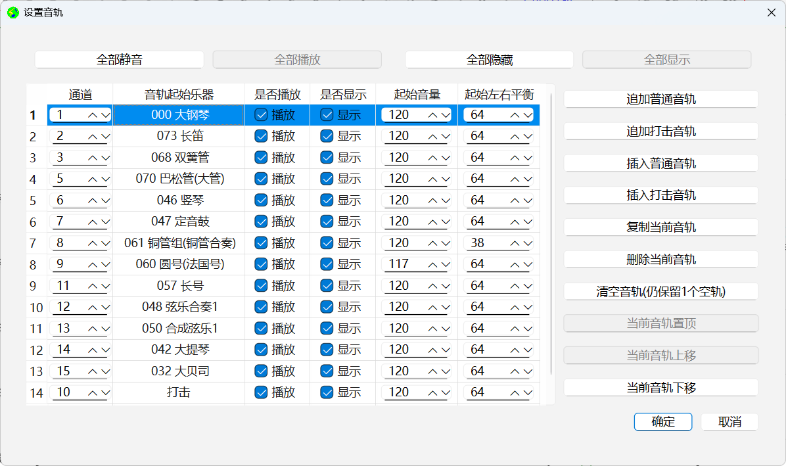Uncheck 显示 for the 057 长号 track
Viewport: 786px width, 466px height.
[x=327, y=285]
